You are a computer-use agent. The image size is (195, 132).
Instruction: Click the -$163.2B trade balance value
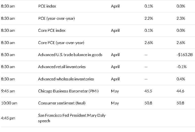pyautogui.click(x=185, y=55)
